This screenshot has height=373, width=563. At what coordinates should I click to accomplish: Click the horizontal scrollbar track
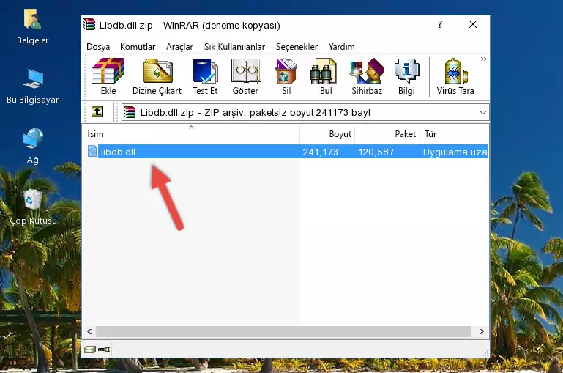point(283,331)
